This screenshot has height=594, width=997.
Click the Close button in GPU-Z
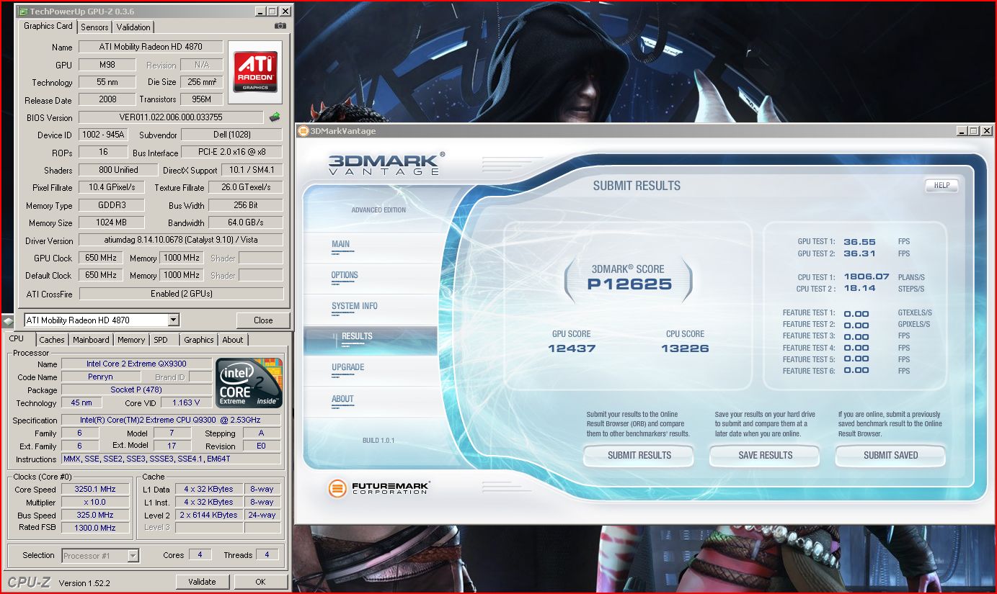pos(263,320)
